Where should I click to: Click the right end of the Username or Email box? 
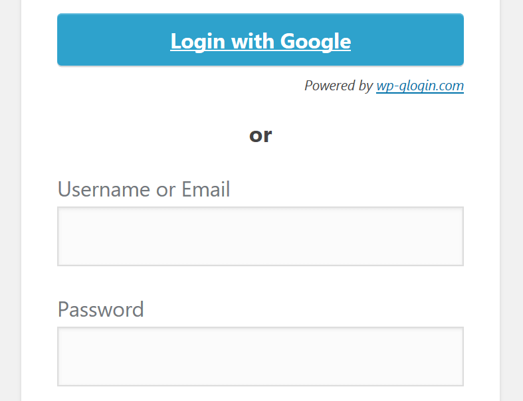coord(457,236)
